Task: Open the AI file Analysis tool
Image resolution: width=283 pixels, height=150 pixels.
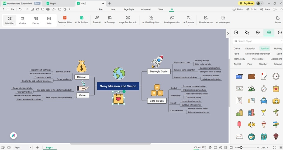Action: 82,20
